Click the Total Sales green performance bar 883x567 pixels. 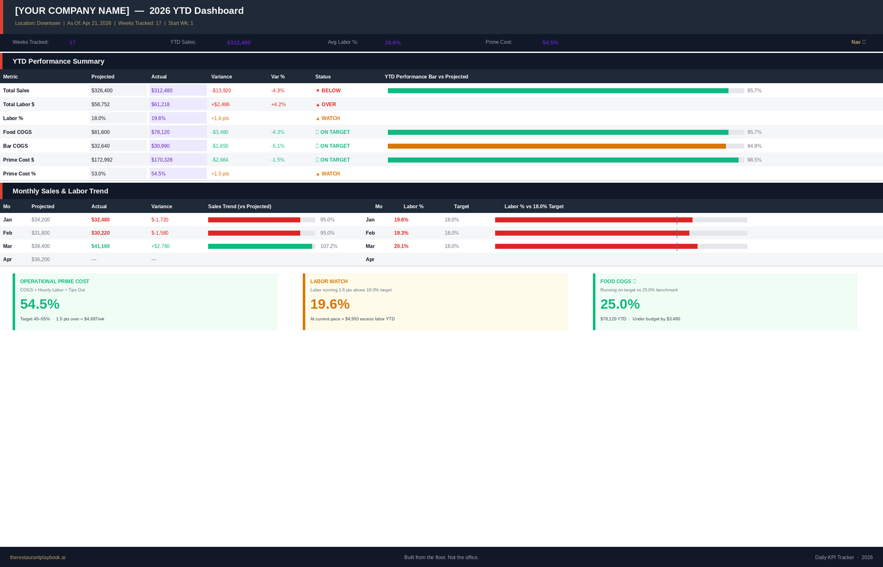click(558, 91)
